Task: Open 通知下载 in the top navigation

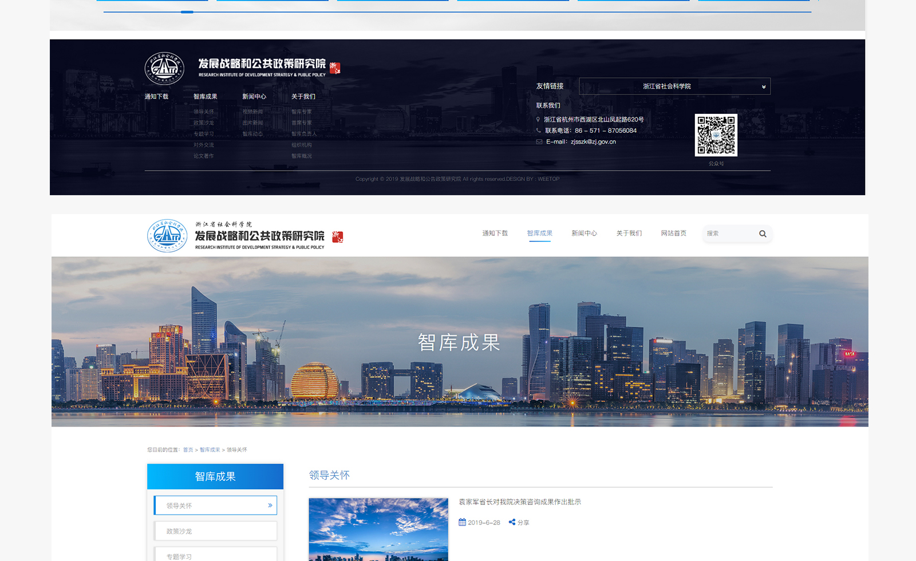Action: tap(495, 234)
